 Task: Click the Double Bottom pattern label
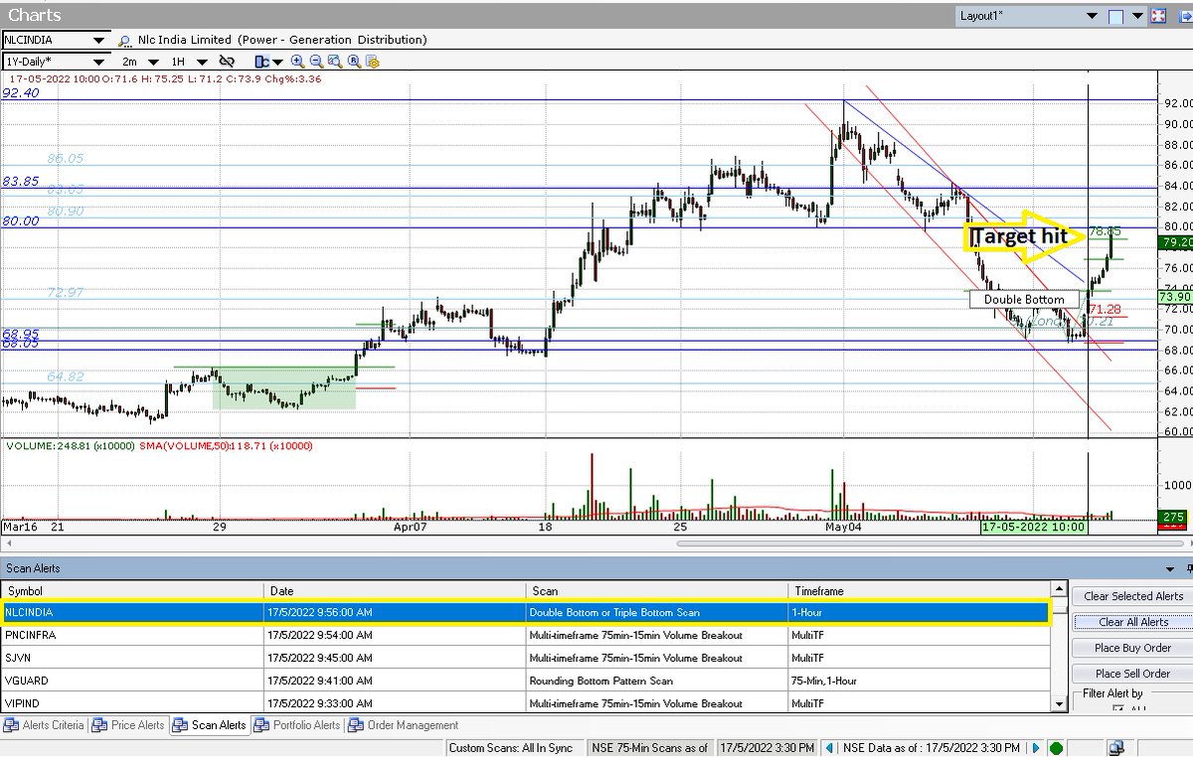point(1024,299)
